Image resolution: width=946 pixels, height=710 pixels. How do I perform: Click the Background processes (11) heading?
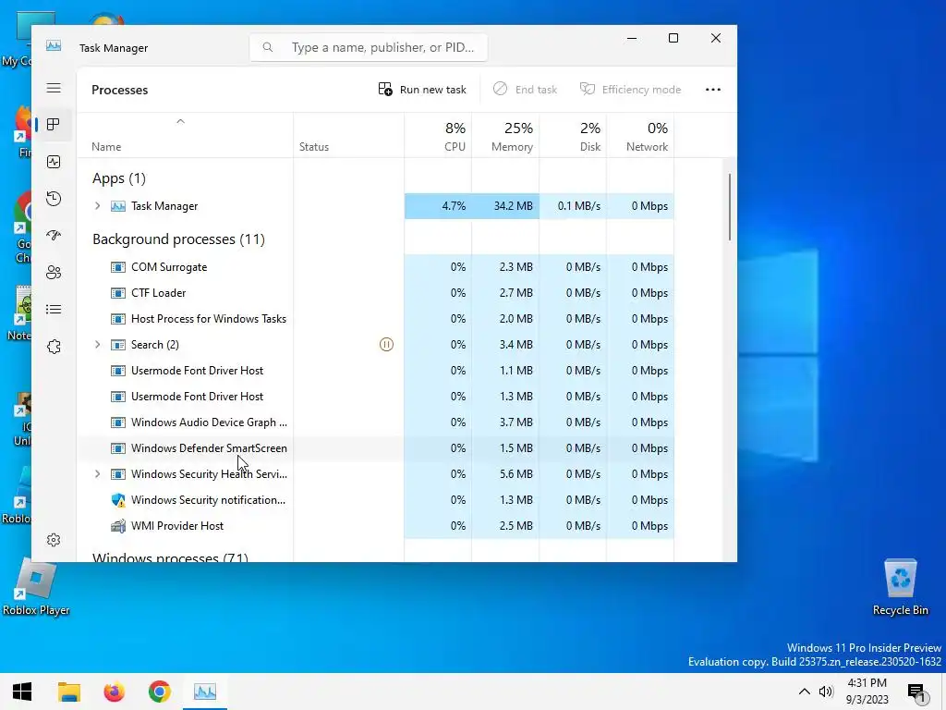tap(178, 239)
